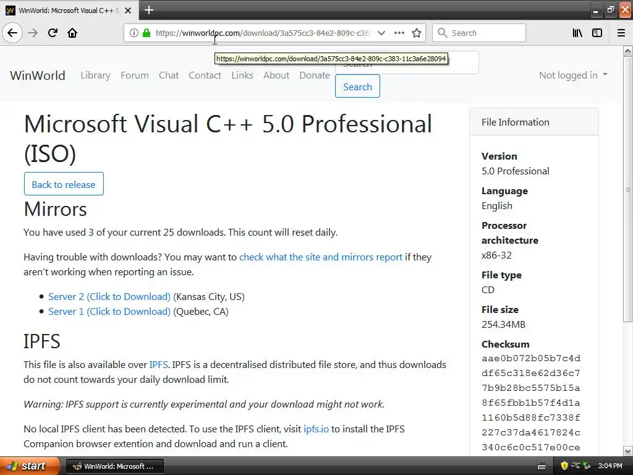Click the x86-32 architecture value
The height and width of the screenshot is (475, 633).
click(496, 255)
